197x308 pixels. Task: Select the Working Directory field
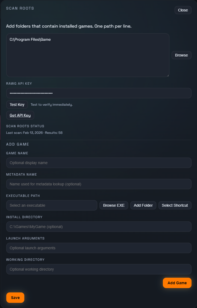click(99, 269)
